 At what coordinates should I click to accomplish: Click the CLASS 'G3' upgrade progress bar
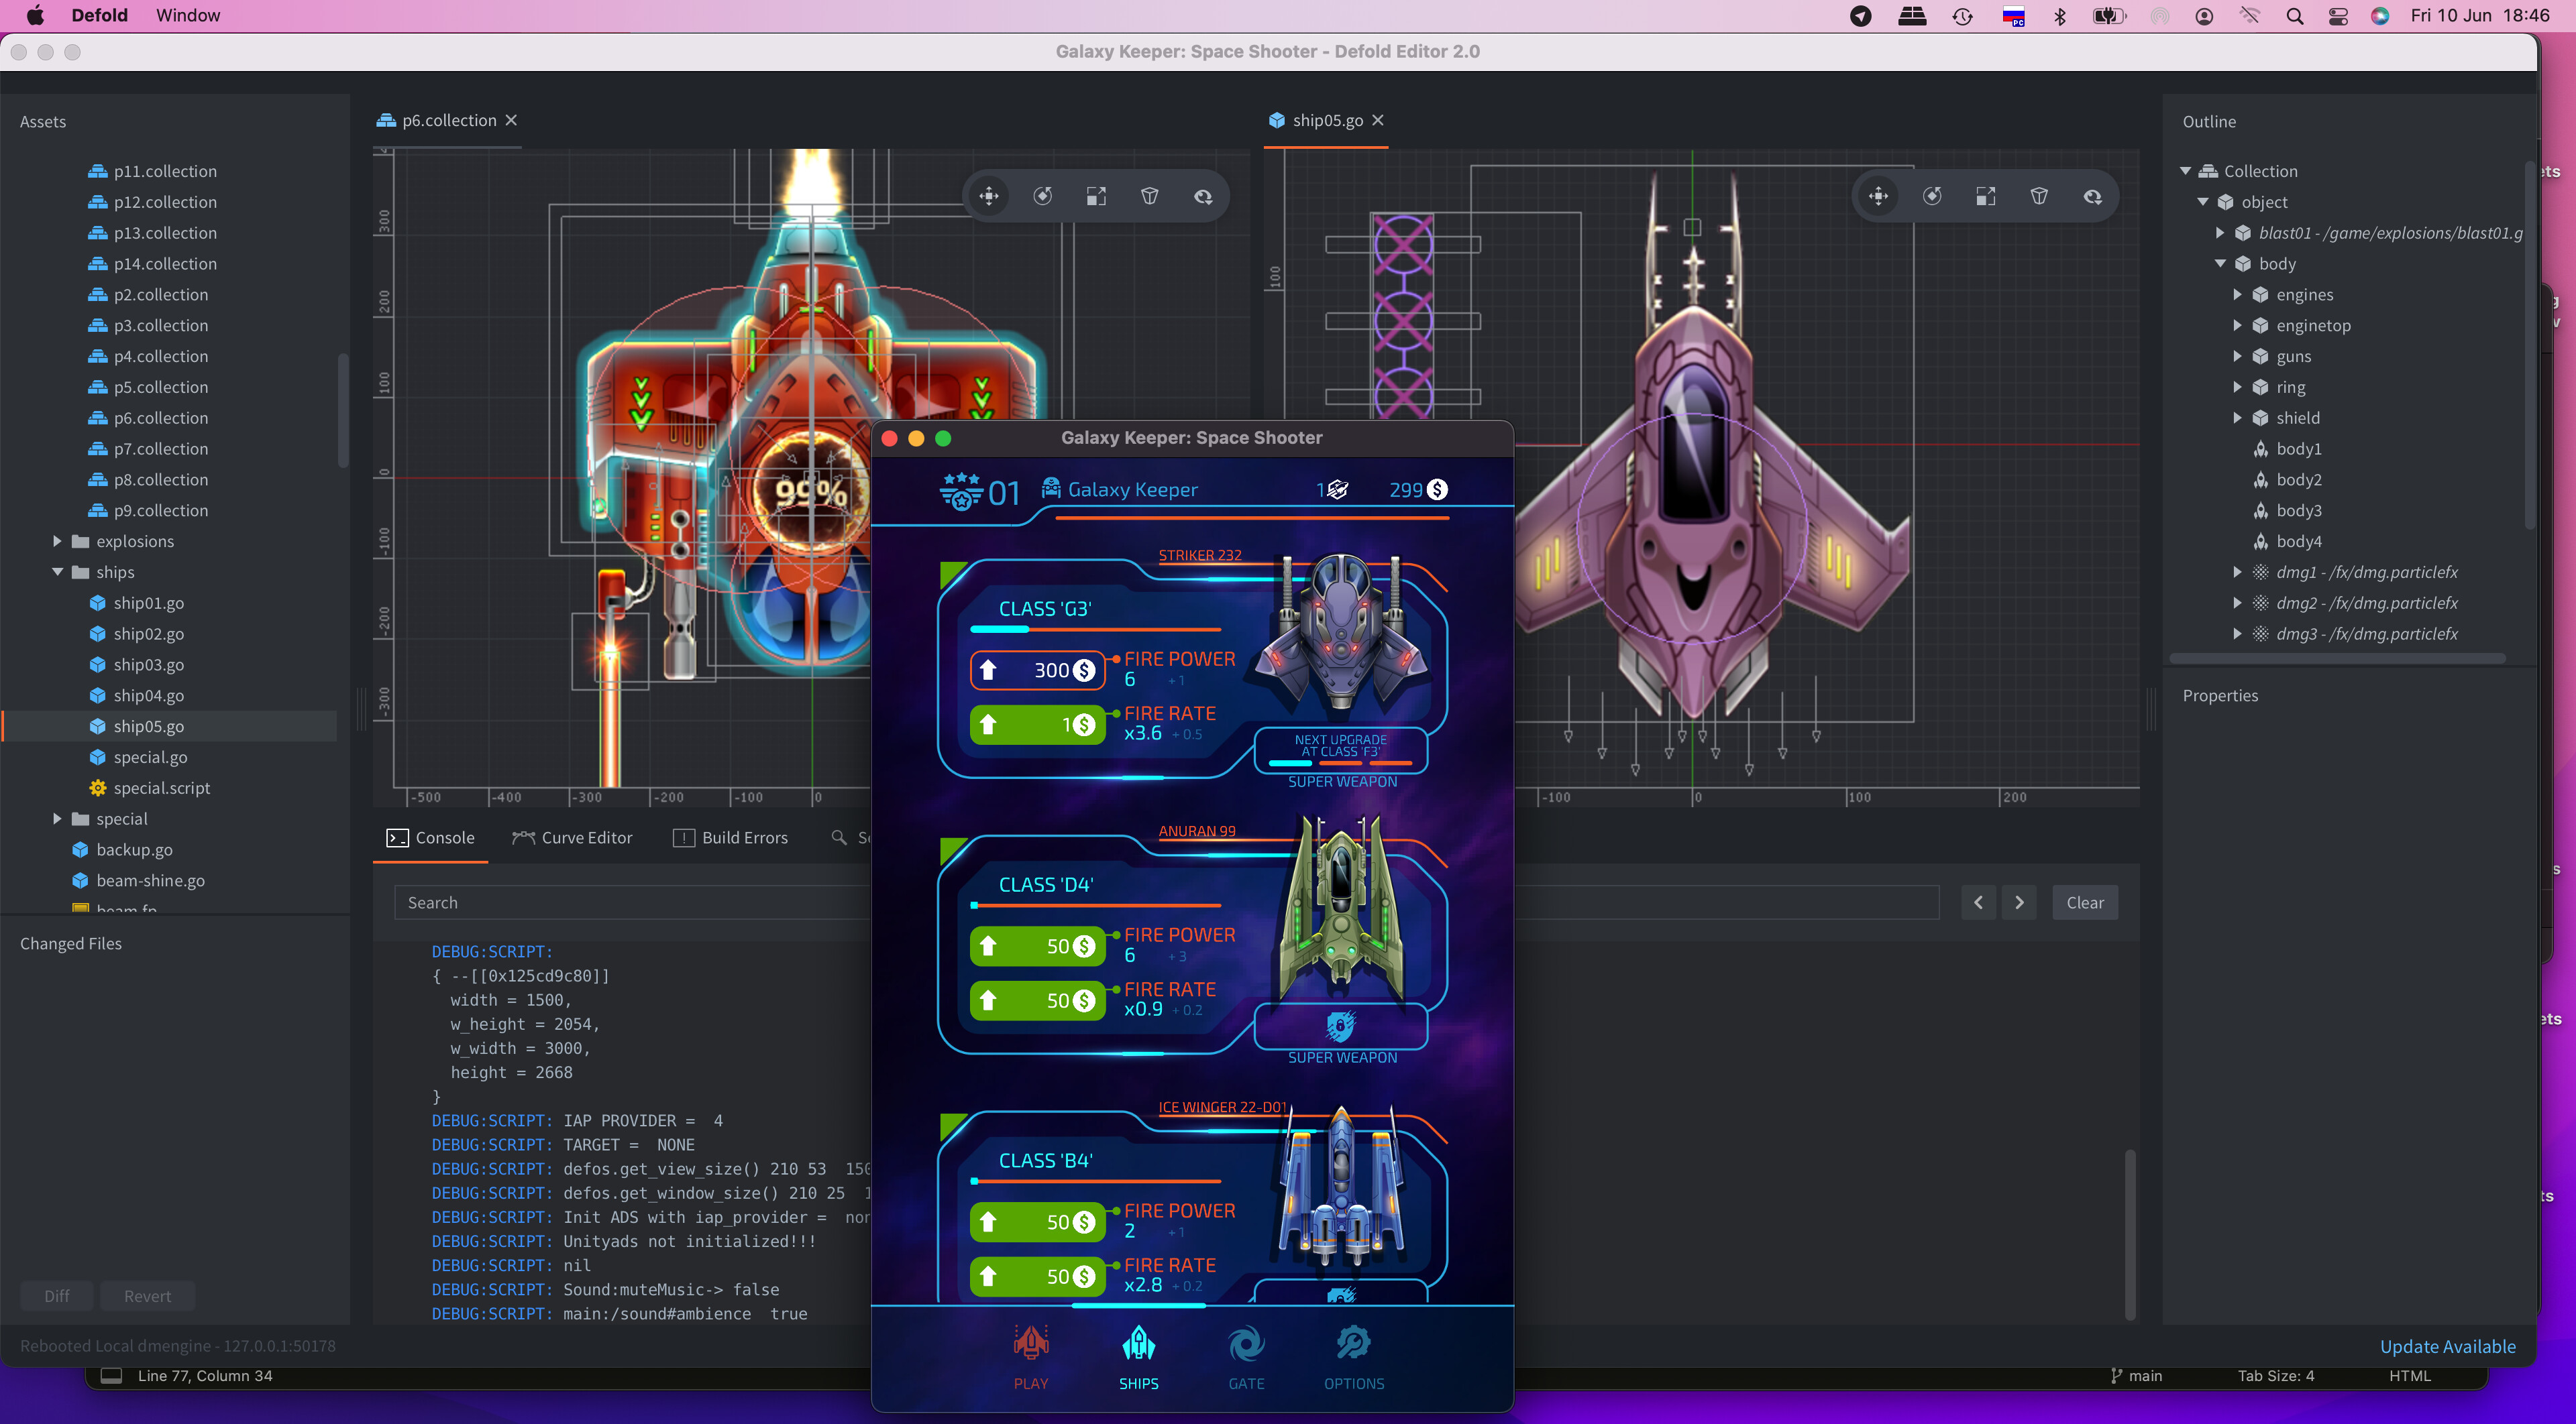point(1095,630)
